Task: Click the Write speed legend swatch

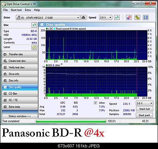Action: [71, 29]
